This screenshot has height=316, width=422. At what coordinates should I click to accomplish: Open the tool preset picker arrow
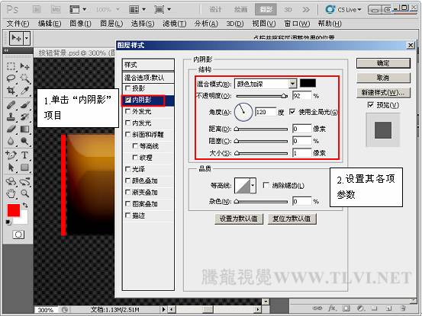coord(27,38)
